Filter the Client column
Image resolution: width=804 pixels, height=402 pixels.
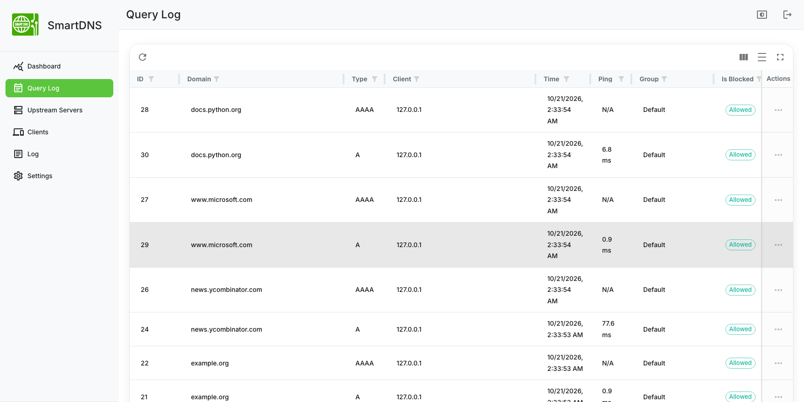(x=417, y=79)
